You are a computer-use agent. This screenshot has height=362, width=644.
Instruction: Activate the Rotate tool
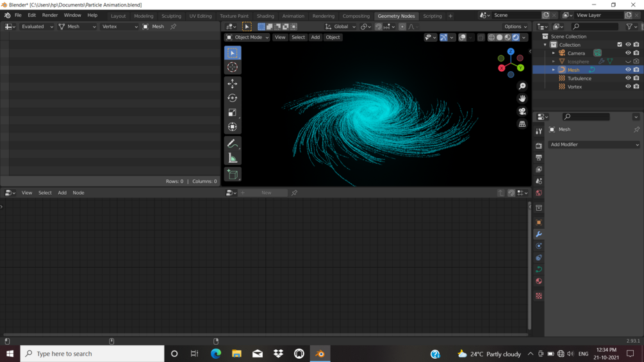(233, 98)
